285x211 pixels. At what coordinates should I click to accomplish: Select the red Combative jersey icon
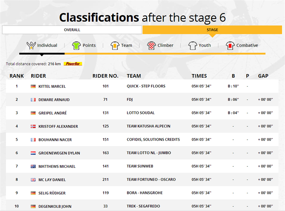(x=230, y=46)
